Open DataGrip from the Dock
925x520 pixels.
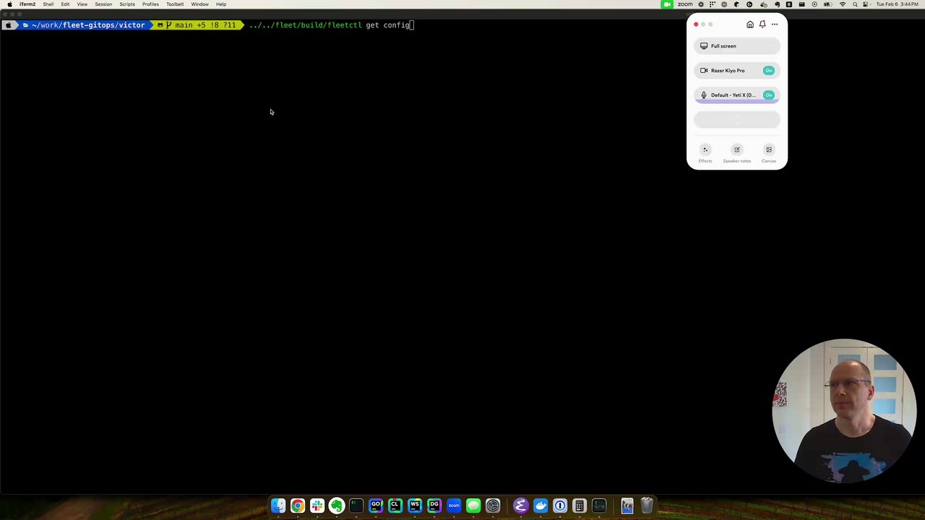coord(434,506)
